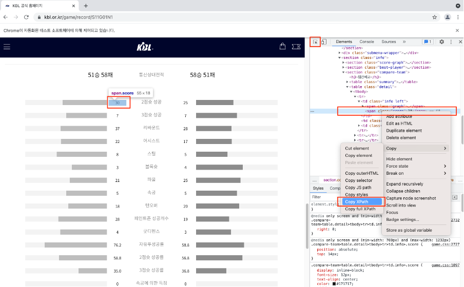Expand the section class="best-player" node
The height and width of the screenshot is (287, 464).
click(343, 67)
